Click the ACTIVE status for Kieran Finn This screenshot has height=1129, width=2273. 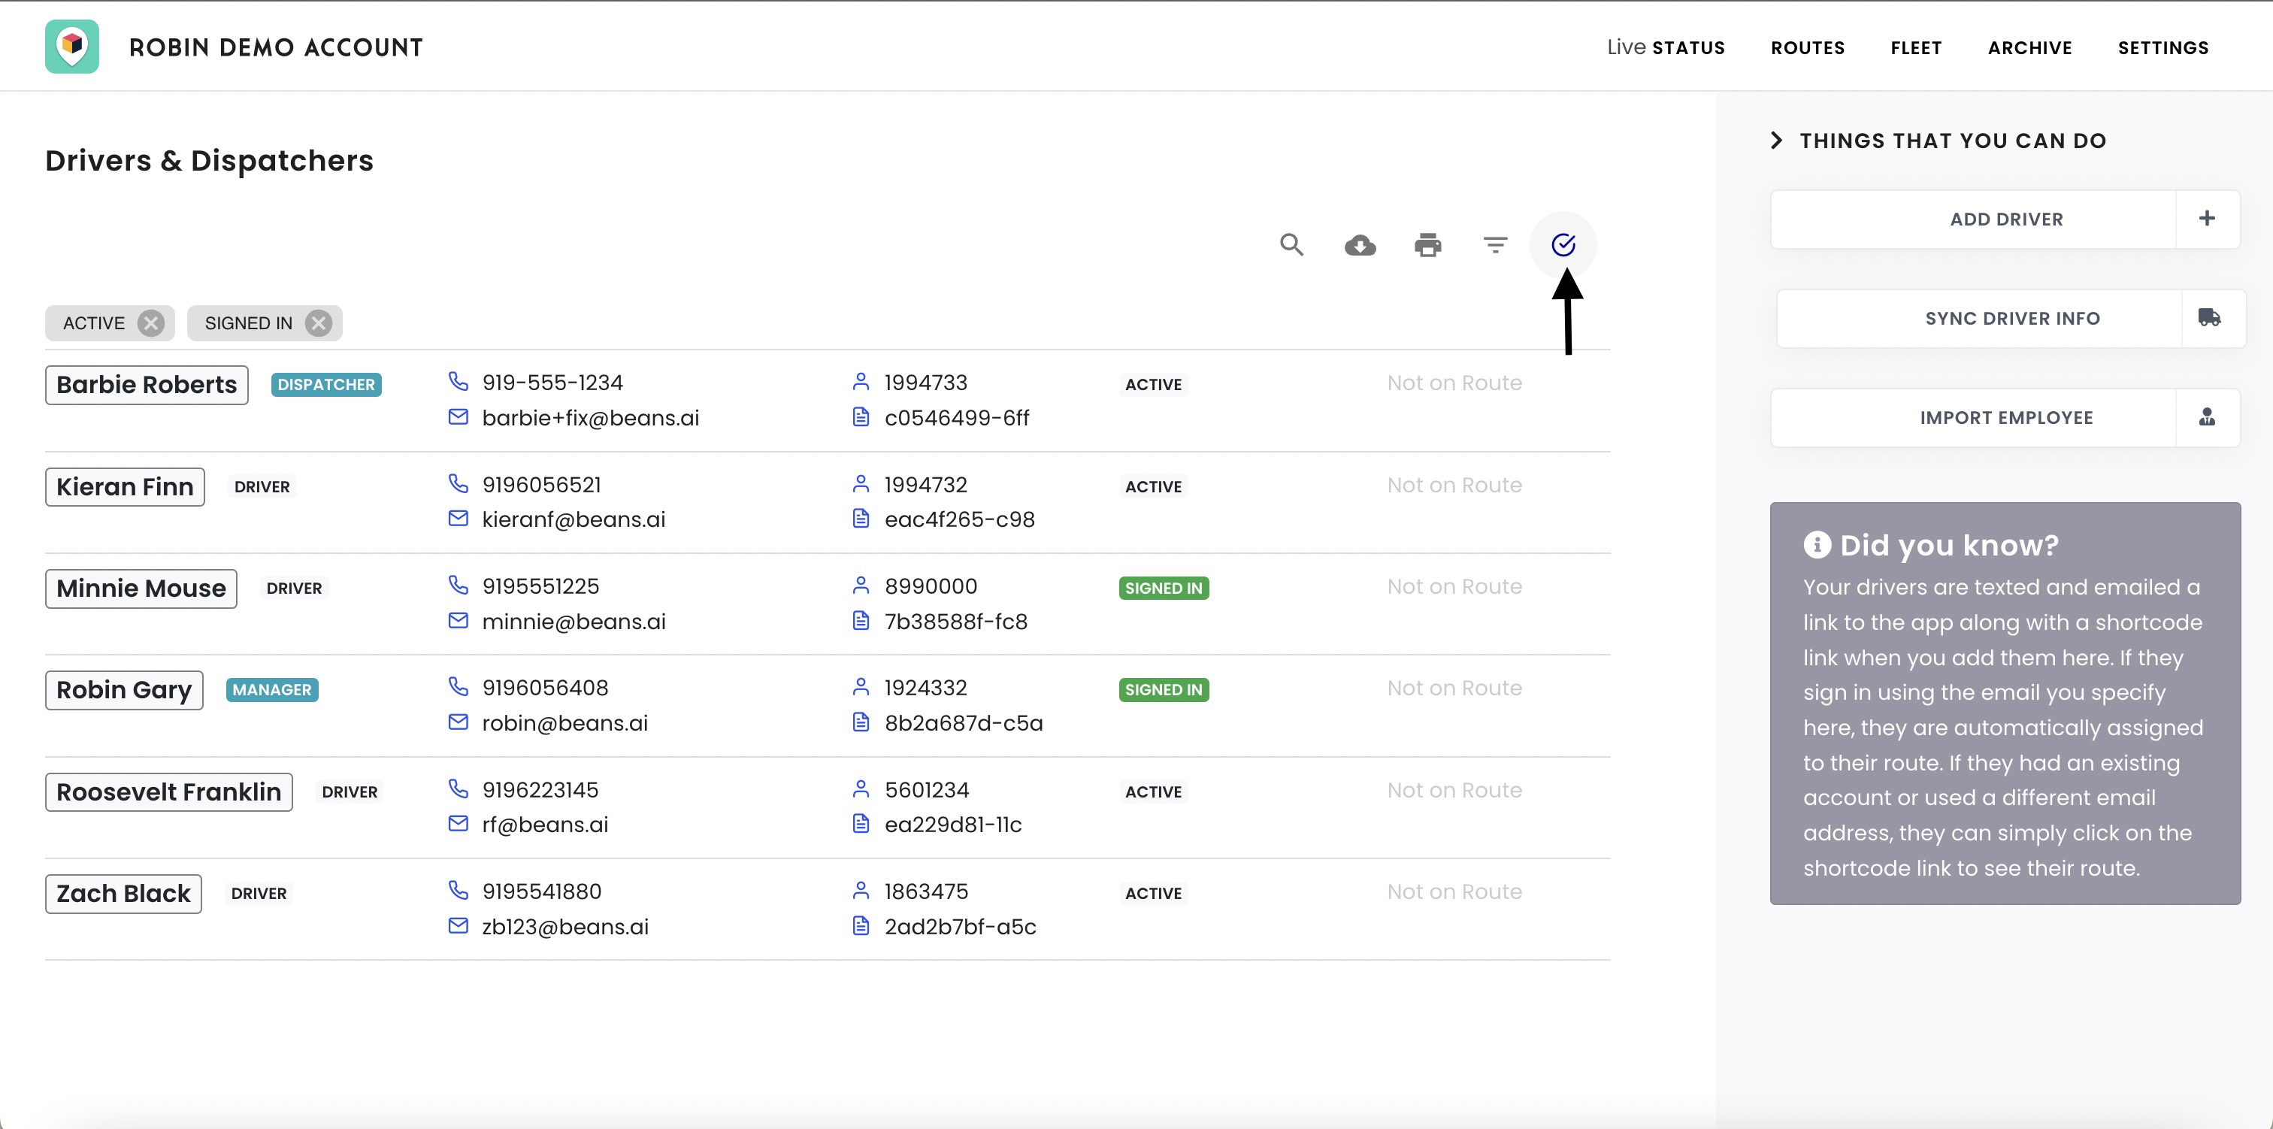(x=1152, y=487)
